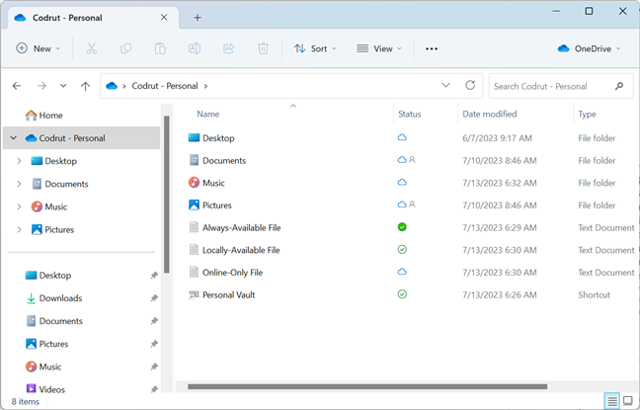This screenshot has height=410, width=640.
Task: Open the See more ellipsis menu
Action: pos(431,48)
